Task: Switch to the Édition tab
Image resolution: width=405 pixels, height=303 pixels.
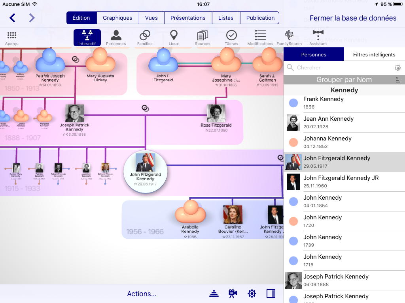Action: coord(81,18)
